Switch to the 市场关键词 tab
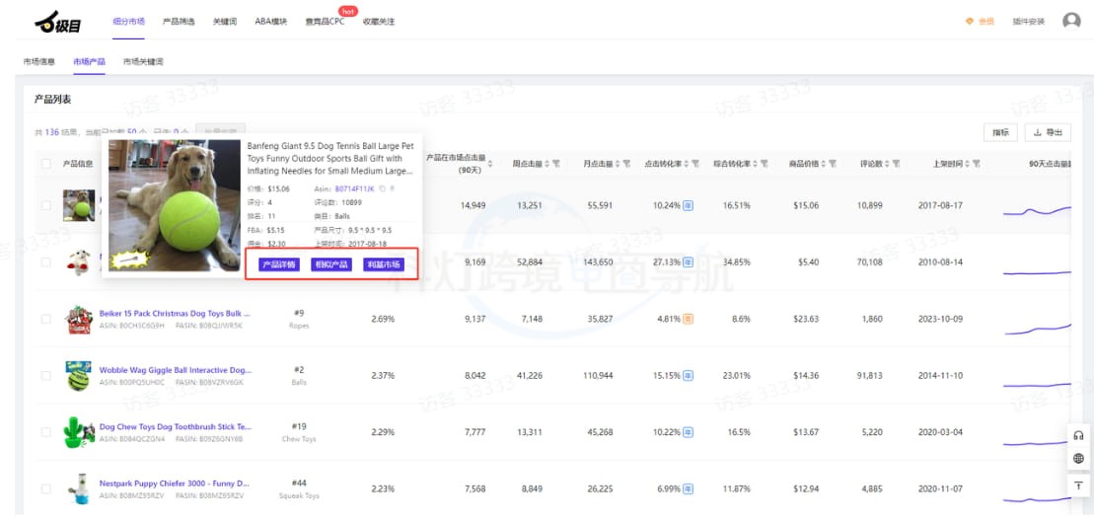1094x521 pixels. point(143,61)
